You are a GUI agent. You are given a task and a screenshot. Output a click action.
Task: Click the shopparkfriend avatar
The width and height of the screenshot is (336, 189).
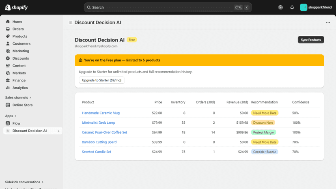pyautogui.click(x=304, y=7)
